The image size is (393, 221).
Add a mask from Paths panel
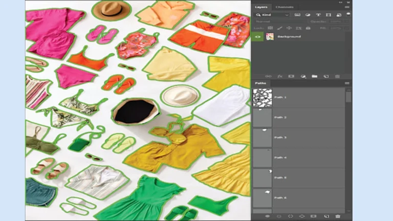point(314,216)
